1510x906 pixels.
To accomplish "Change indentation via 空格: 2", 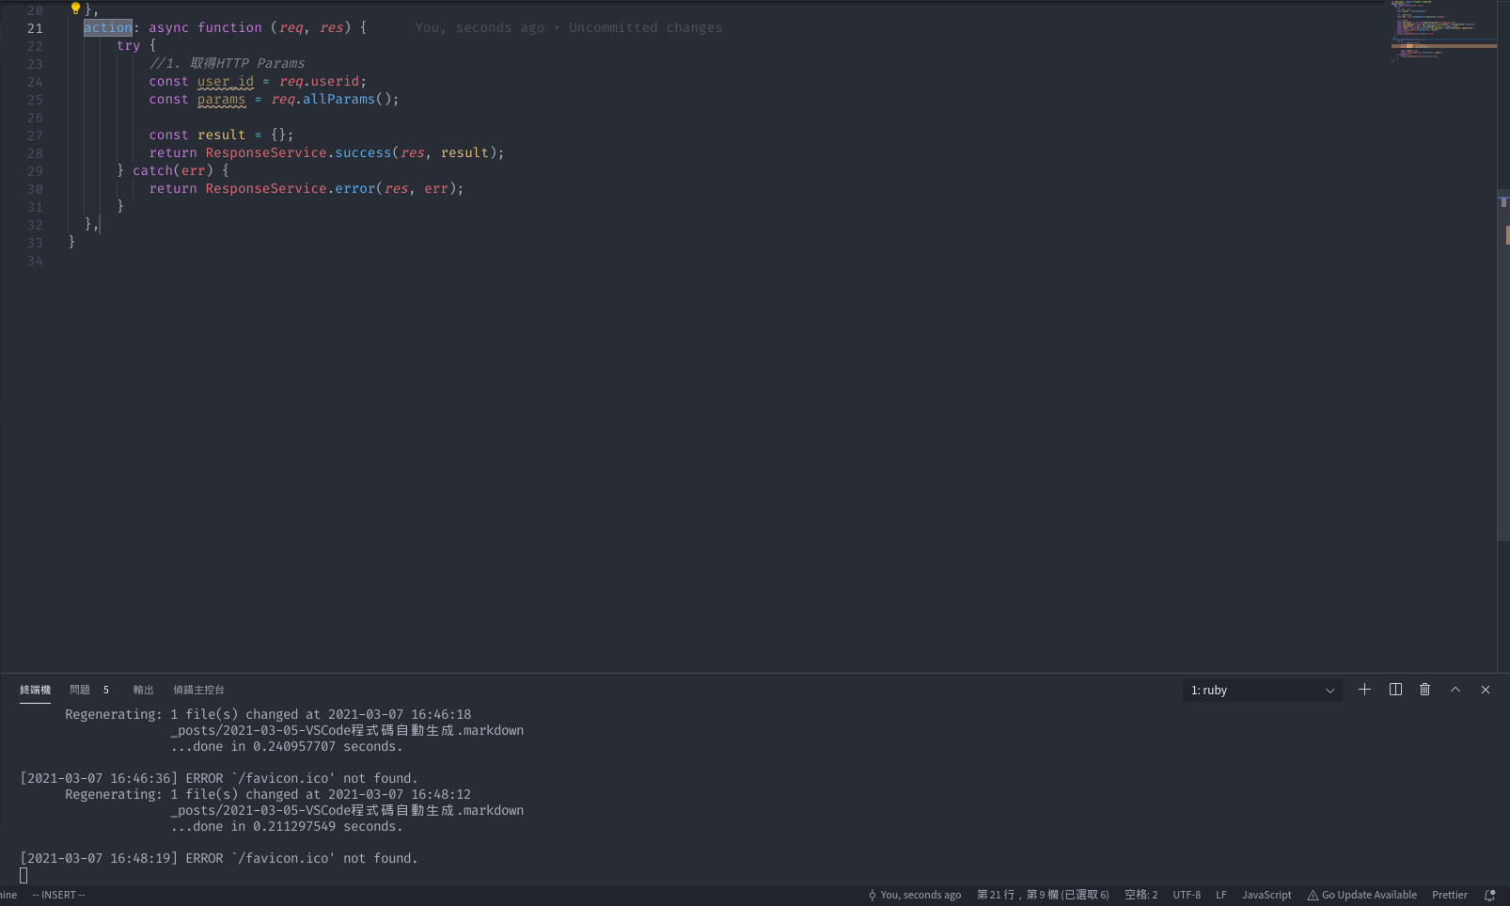I will (1140, 896).
